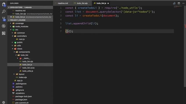Open the editor More Actions ellipsis menu
This screenshot has width=186, height=104.
coord(183,3)
